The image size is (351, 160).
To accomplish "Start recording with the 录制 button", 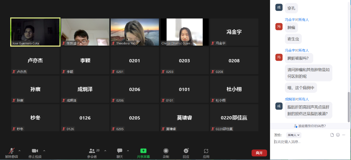I will tap(166, 151).
